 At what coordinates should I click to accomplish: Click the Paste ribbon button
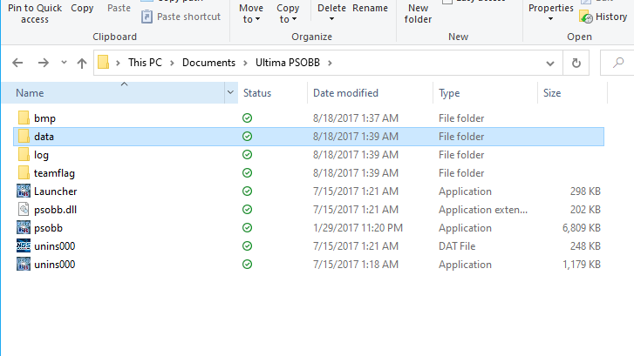point(119,8)
